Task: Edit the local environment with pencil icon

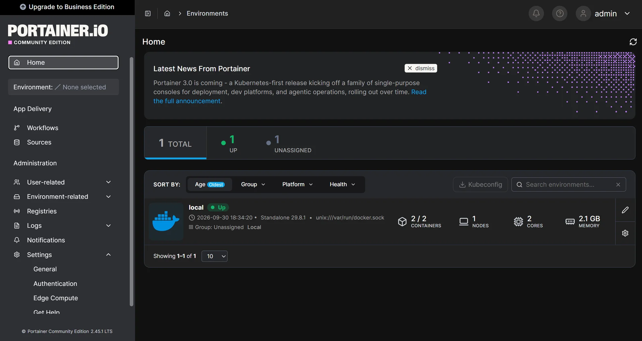Action: (x=625, y=210)
